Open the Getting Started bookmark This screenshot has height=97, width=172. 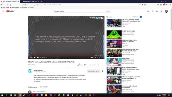(x=14, y=8)
